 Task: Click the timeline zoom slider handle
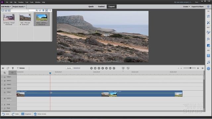pyautogui.click(x=190, y=68)
